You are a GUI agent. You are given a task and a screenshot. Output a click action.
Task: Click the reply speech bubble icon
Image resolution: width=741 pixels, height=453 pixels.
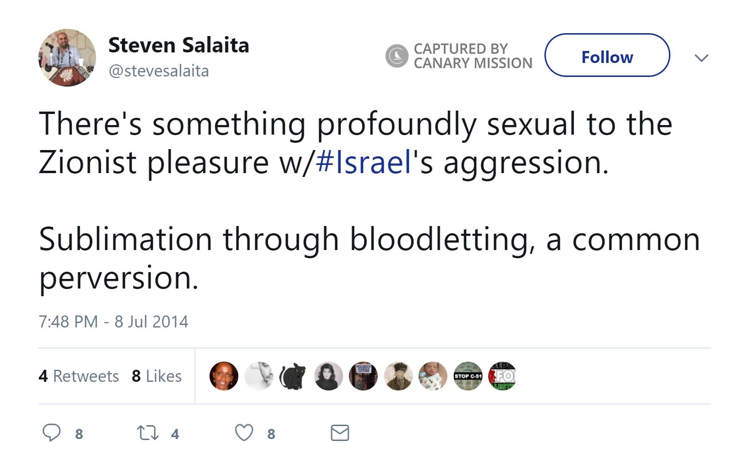[x=51, y=433]
